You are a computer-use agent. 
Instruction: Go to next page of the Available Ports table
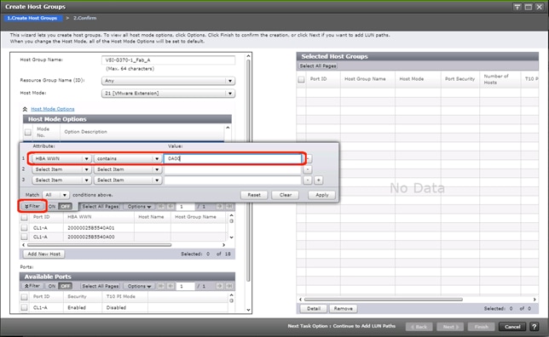[219, 286]
